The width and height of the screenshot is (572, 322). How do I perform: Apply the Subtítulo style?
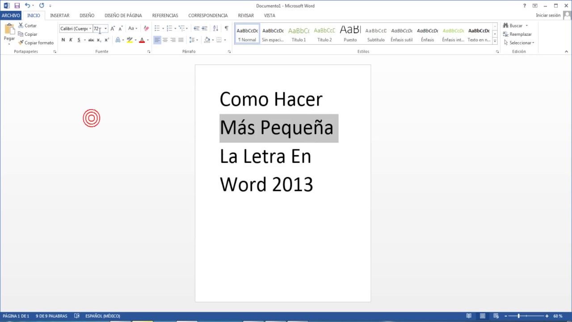376,34
